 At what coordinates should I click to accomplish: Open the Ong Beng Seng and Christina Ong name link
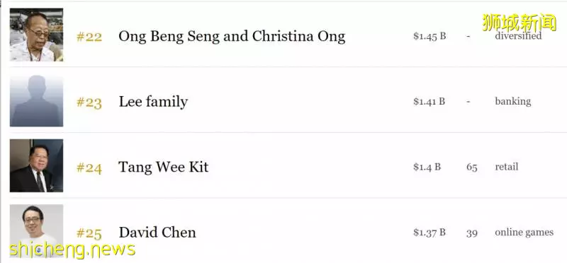tap(232, 37)
